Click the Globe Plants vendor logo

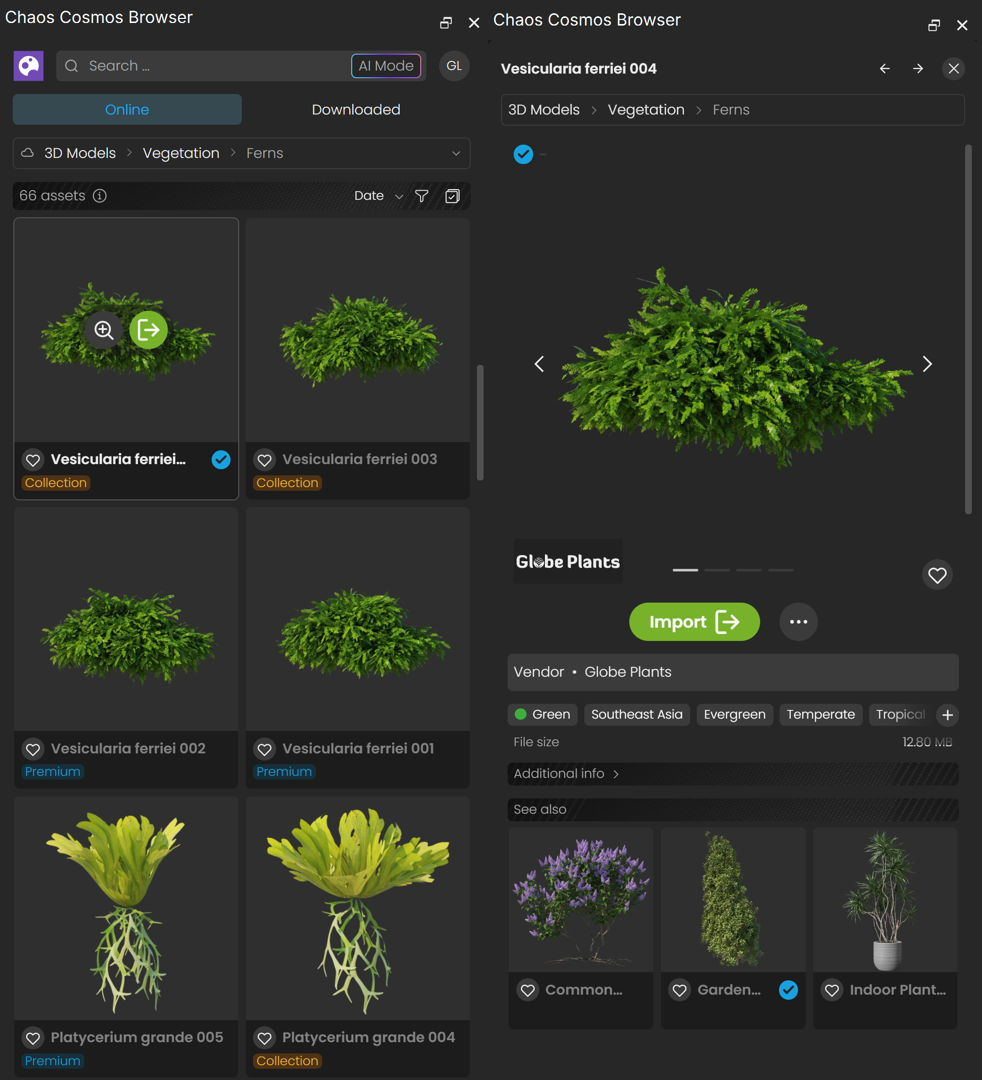click(x=568, y=561)
